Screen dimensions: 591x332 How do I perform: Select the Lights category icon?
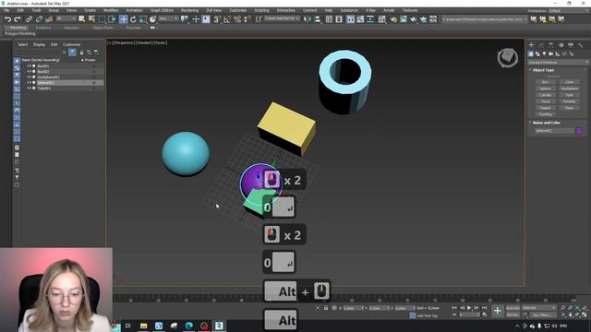544,54
